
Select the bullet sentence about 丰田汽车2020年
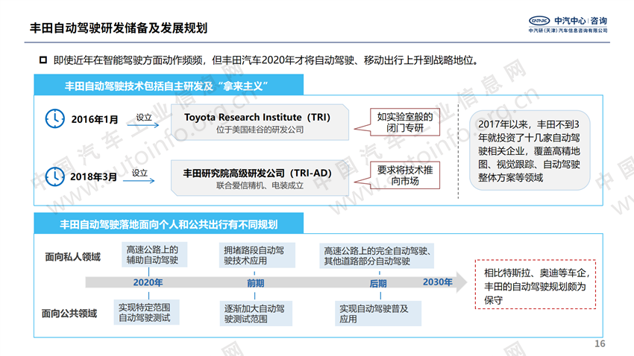[x=266, y=60]
